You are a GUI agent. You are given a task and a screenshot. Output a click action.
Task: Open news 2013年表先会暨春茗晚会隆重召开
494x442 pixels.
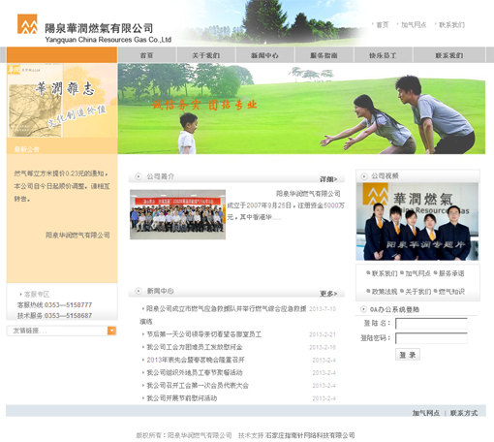tap(196, 360)
